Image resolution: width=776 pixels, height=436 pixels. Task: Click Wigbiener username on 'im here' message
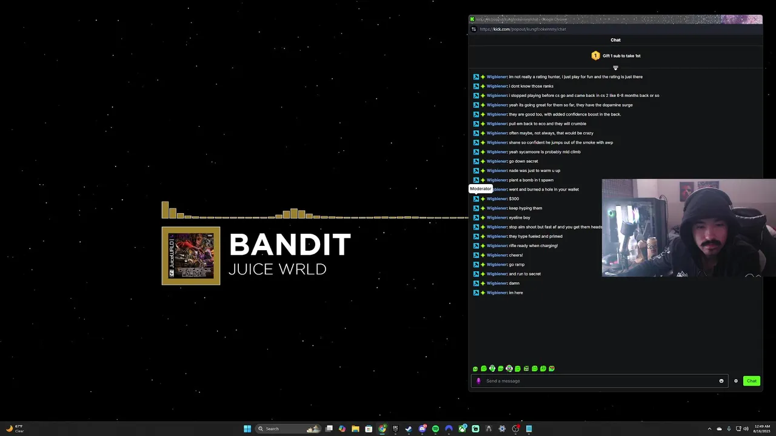click(x=497, y=292)
